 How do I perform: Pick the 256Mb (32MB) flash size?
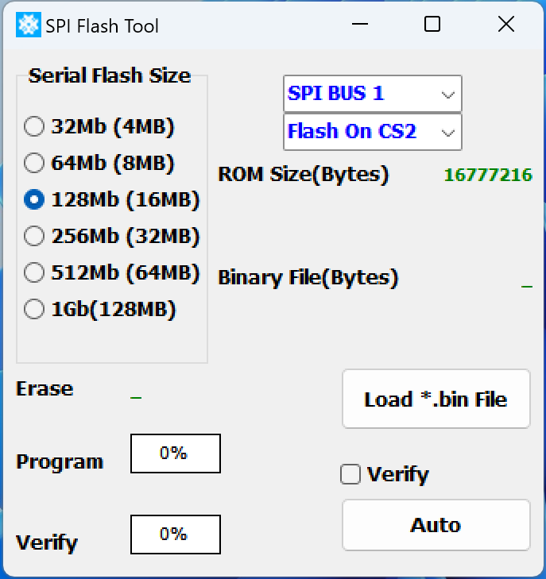point(34,237)
